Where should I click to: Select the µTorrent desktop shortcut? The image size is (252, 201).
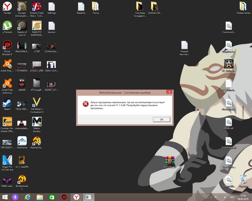click(7, 27)
